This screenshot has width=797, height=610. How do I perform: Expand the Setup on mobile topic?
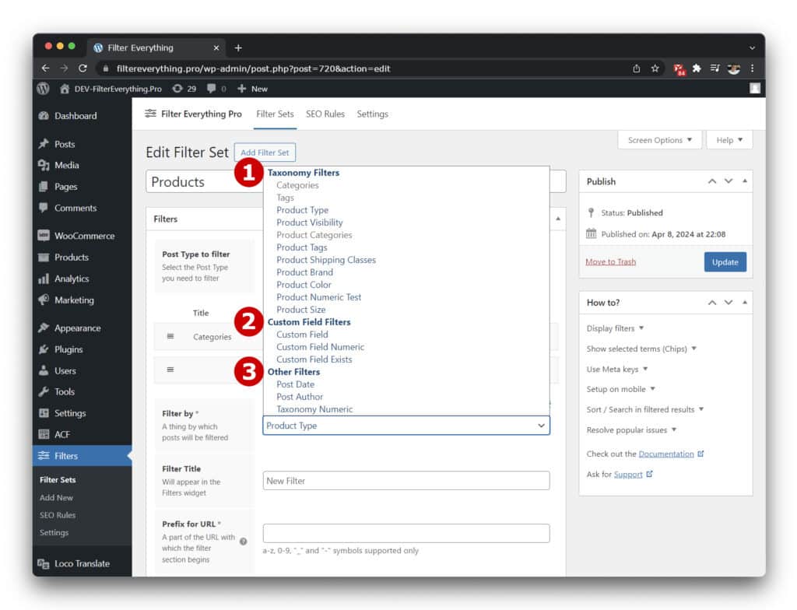(x=620, y=389)
